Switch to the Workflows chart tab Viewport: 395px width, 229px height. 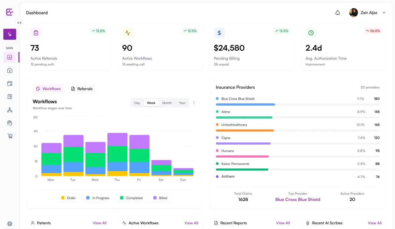pyautogui.click(x=48, y=89)
